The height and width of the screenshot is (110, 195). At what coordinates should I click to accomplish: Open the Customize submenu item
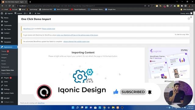[5, 54]
